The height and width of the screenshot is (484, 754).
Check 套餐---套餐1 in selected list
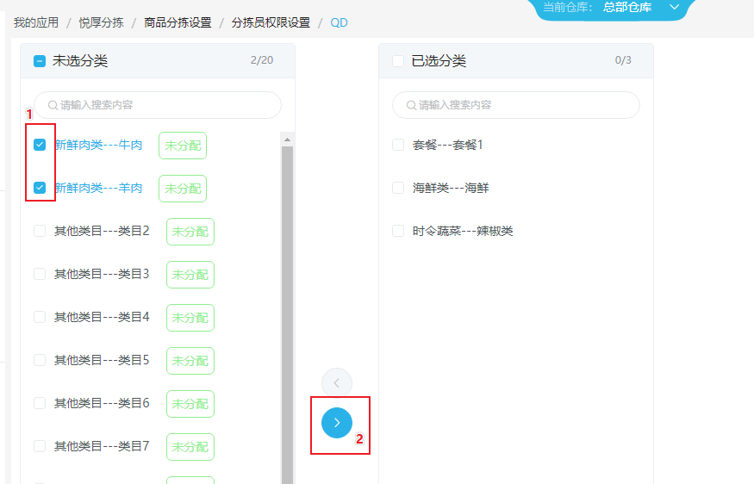click(397, 145)
